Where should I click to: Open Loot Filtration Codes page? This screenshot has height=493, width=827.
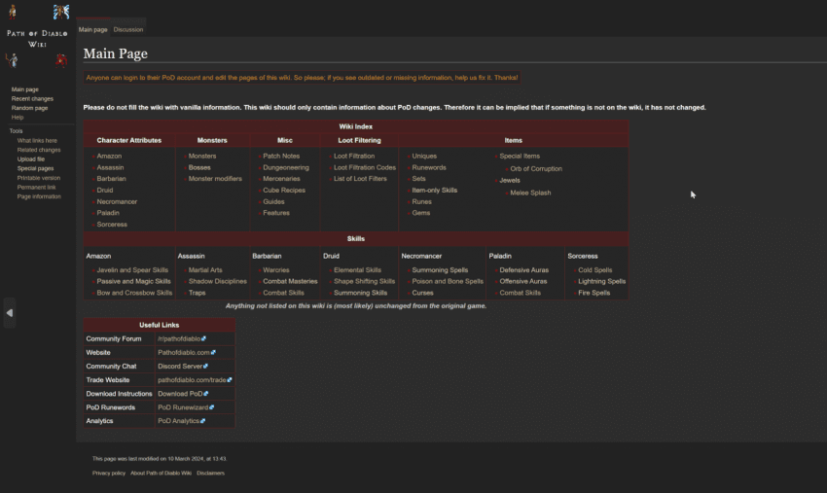click(x=365, y=167)
